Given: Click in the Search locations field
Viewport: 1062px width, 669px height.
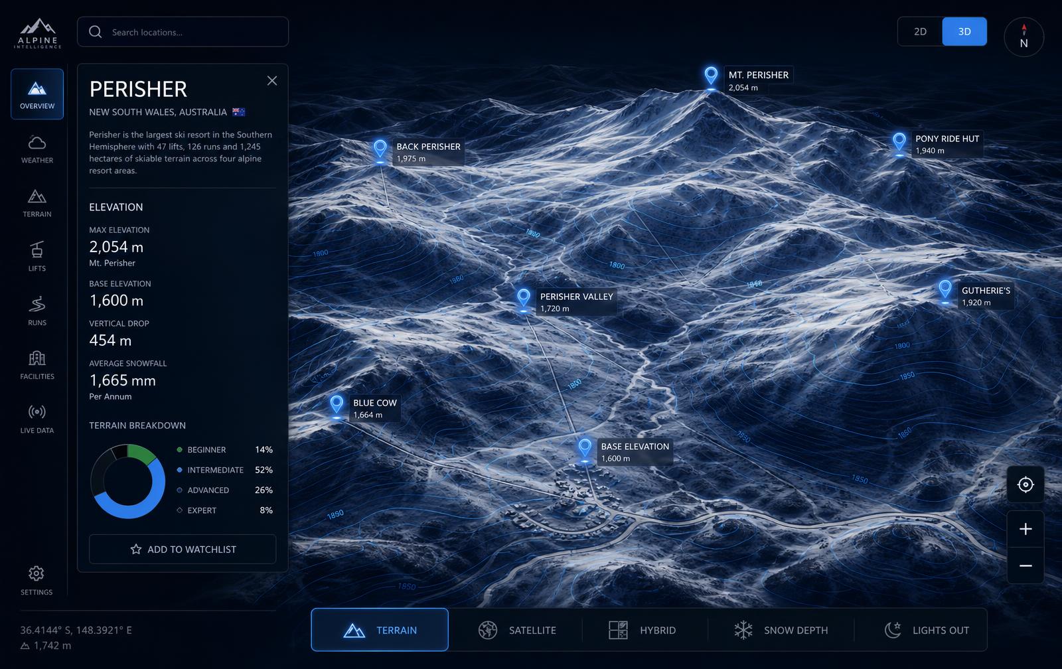Looking at the screenshot, I should tap(183, 32).
